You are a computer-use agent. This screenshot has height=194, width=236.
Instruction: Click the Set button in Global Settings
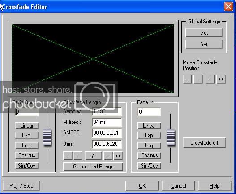point(204,44)
